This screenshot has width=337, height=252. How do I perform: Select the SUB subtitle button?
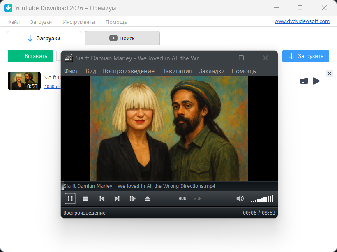[198, 199]
